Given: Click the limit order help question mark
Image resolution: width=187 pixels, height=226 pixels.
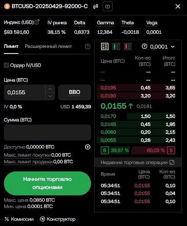Looking at the screenshot, I should point(88,47).
